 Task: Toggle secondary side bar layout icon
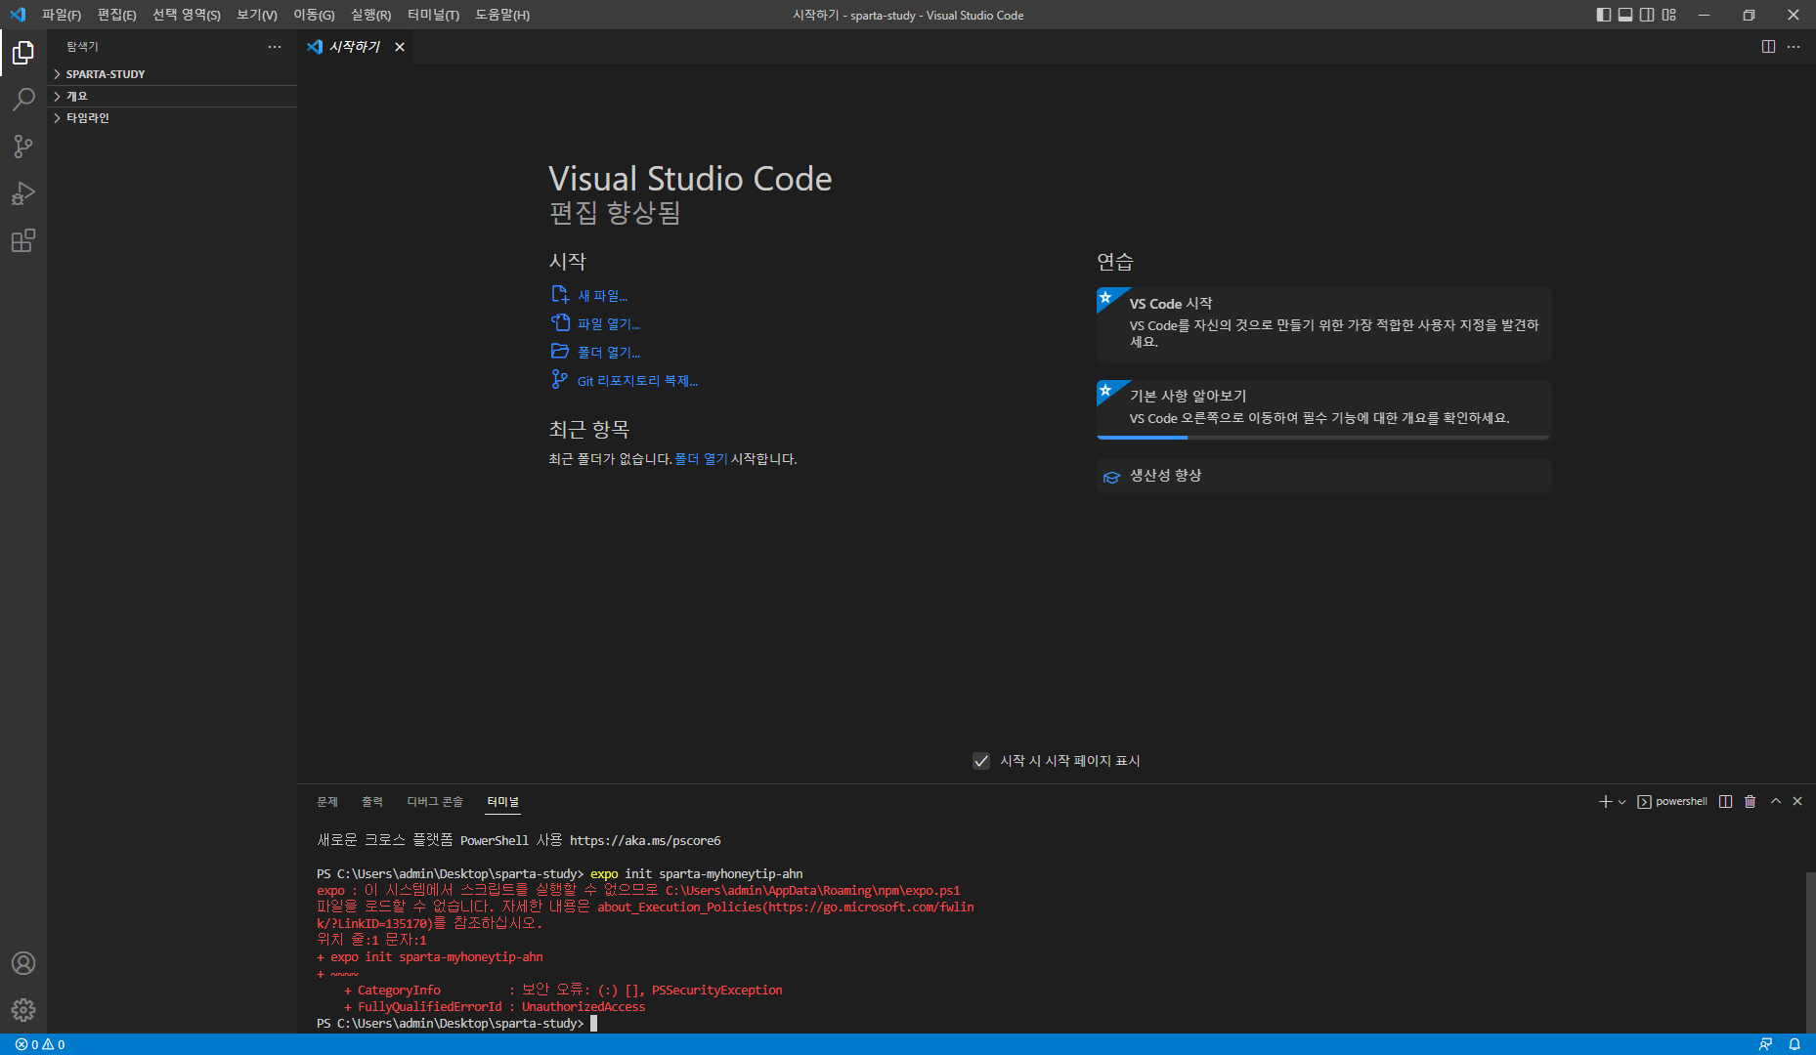pyautogui.click(x=1647, y=15)
